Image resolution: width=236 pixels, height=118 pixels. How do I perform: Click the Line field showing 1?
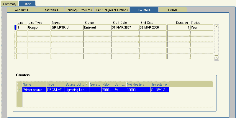coord(22,27)
